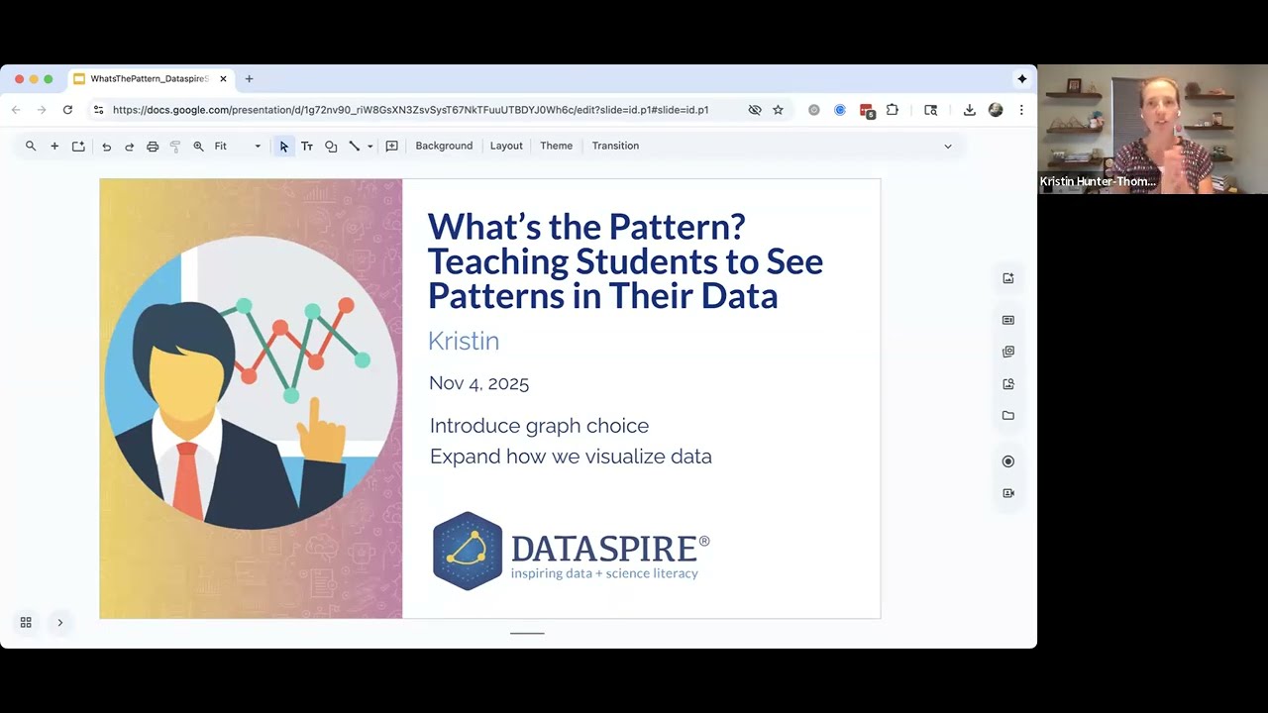This screenshot has height=713, width=1268.
Task: Select the line tool
Action: pos(355,146)
